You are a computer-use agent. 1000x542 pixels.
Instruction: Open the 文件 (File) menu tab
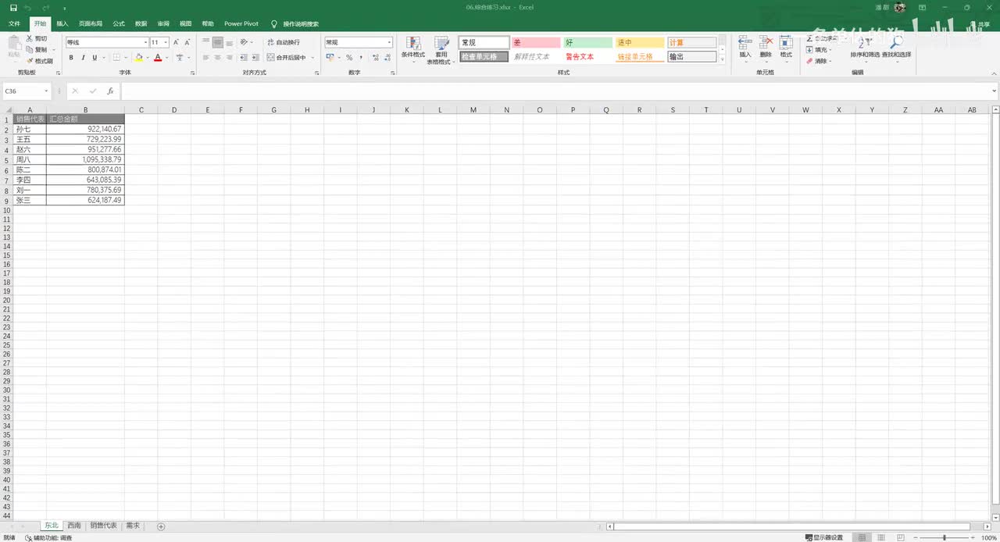pyautogui.click(x=14, y=23)
